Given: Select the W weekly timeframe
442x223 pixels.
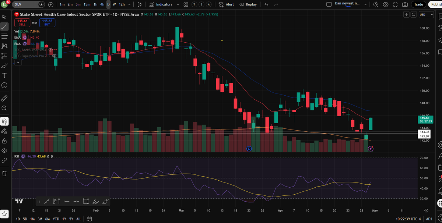Looking at the screenshot, I should coord(114,4).
